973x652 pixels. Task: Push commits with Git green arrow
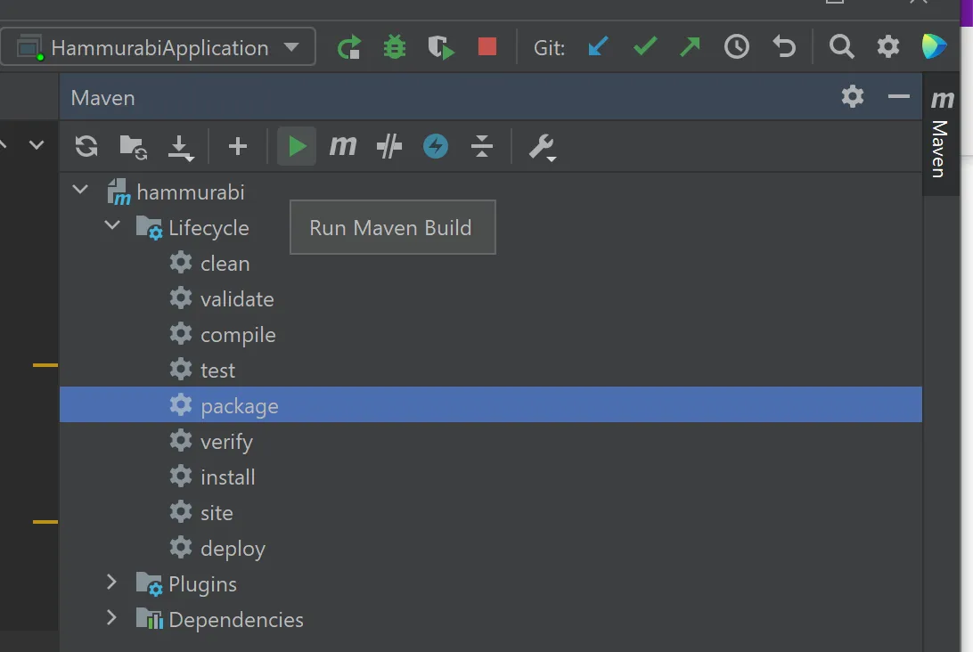click(690, 46)
